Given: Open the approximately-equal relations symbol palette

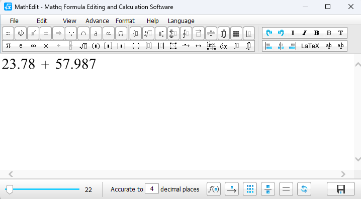Looking at the screenshot, I should click(8, 34).
